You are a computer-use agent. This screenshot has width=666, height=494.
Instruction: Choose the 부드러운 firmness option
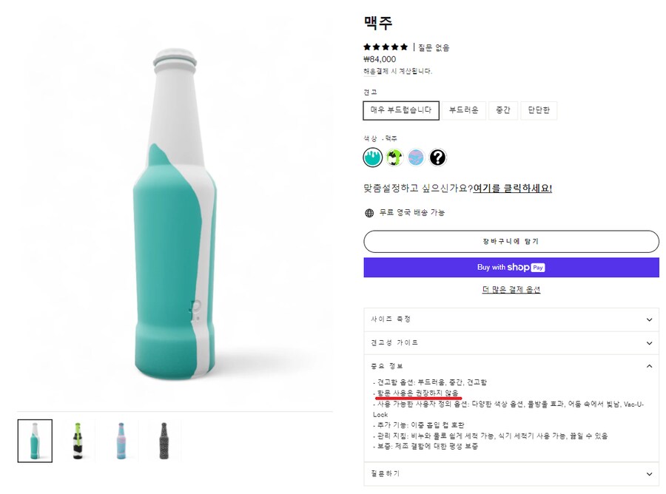[x=464, y=111]
